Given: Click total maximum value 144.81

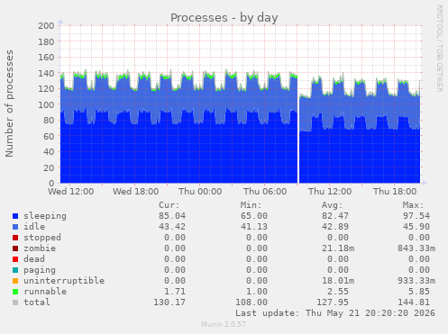Looking at the screenshot, I should (414, 302).
